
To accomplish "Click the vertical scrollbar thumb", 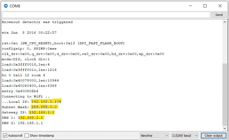I will tap(225, 95).
